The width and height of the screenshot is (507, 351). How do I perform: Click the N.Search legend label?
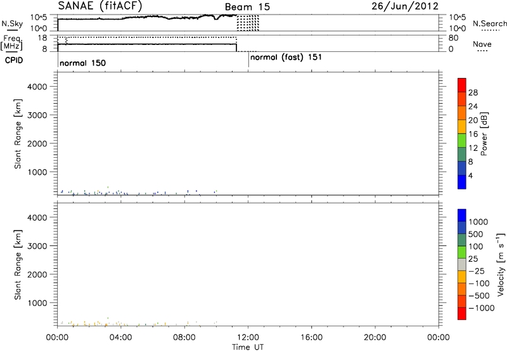click(489, 23)
